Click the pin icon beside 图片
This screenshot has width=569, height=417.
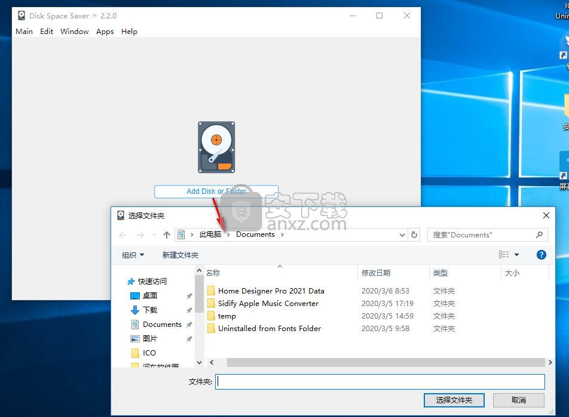(x=189, y=339)
